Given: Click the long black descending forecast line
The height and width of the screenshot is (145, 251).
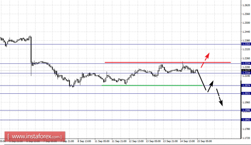Looking at the screenshot, I should click(201, 80).
